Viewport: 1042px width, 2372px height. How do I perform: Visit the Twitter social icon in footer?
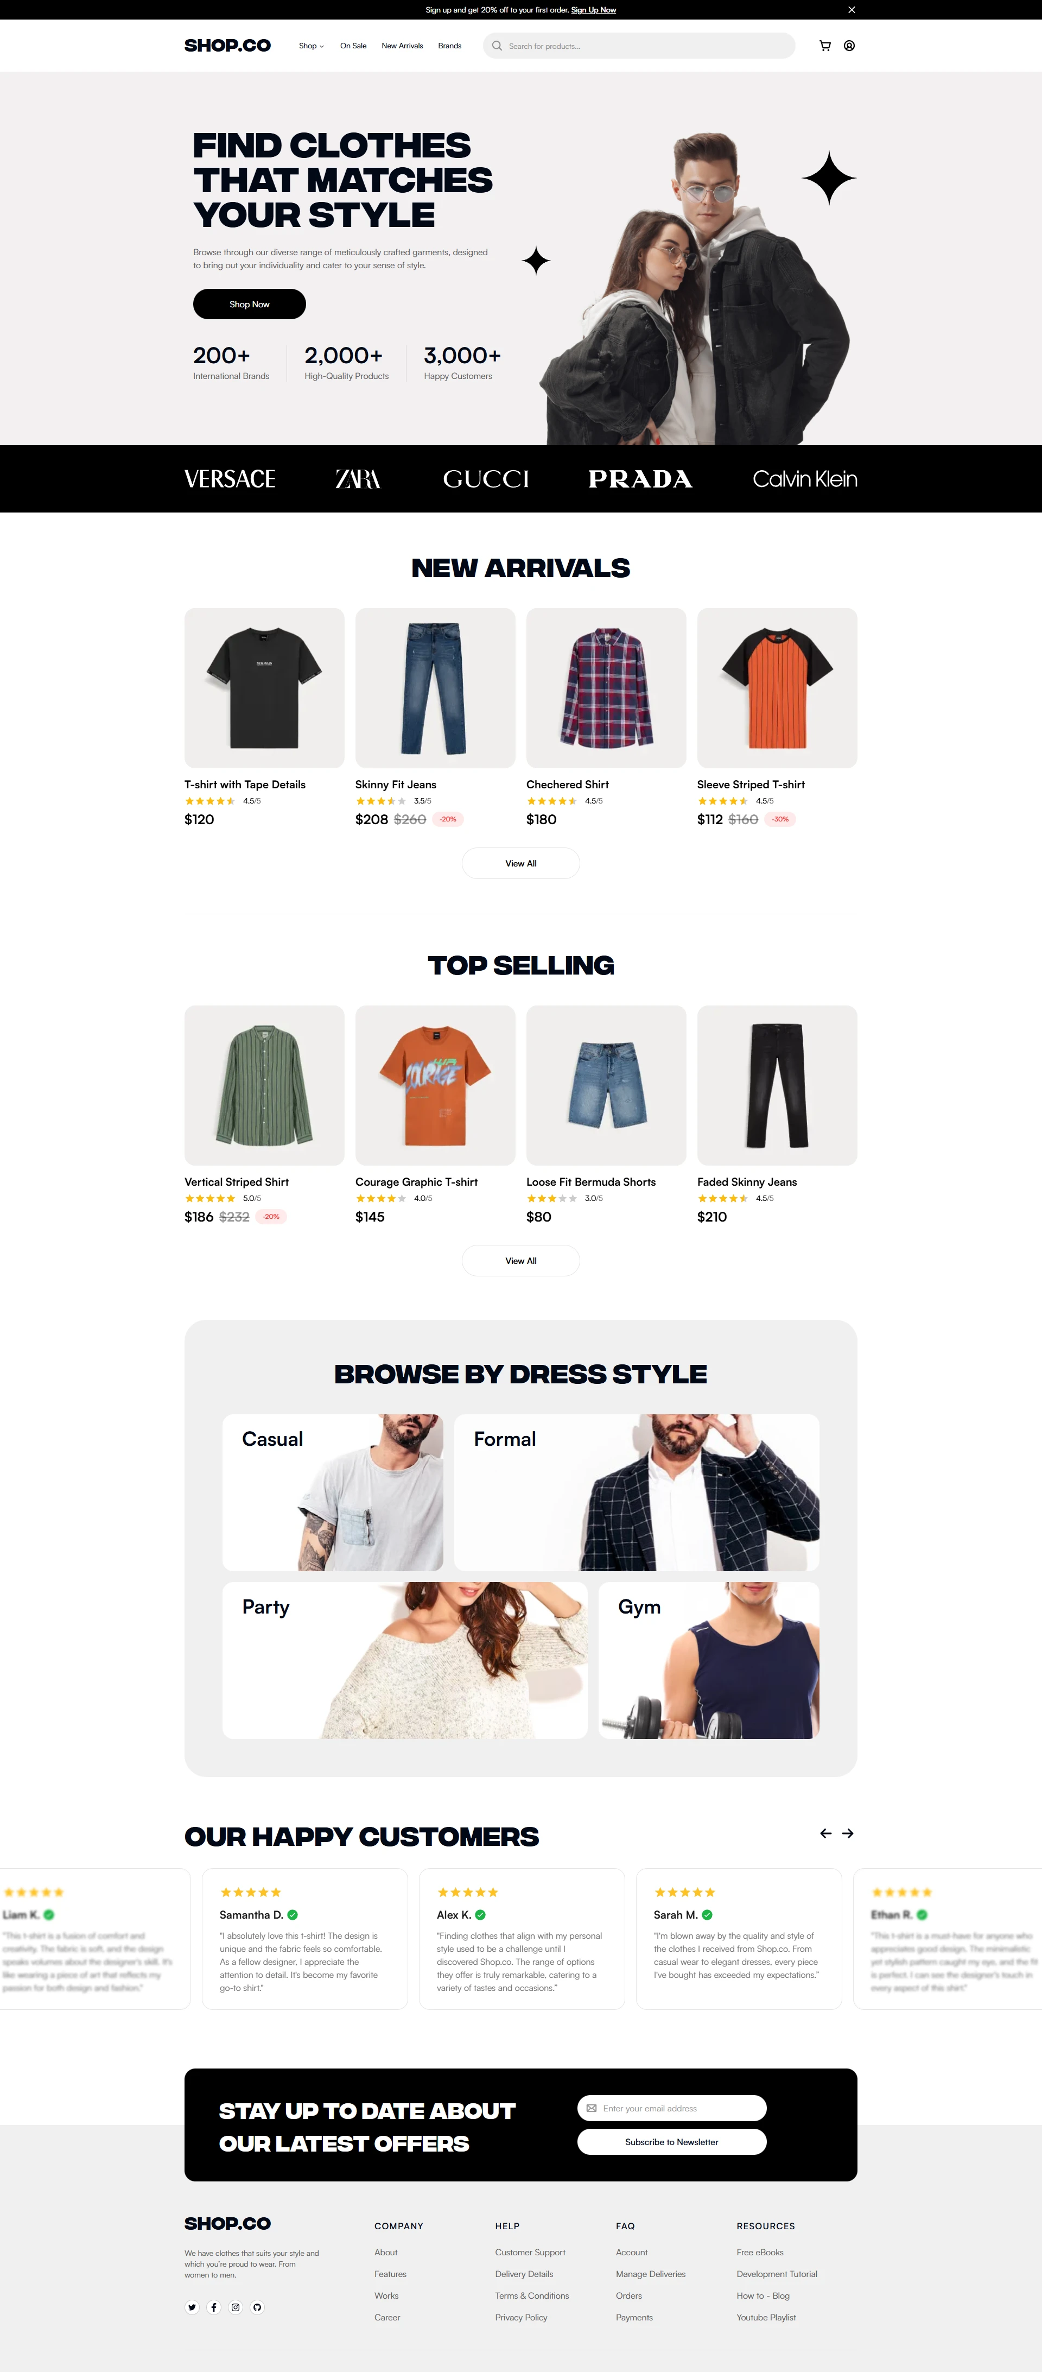point(192,2307)
